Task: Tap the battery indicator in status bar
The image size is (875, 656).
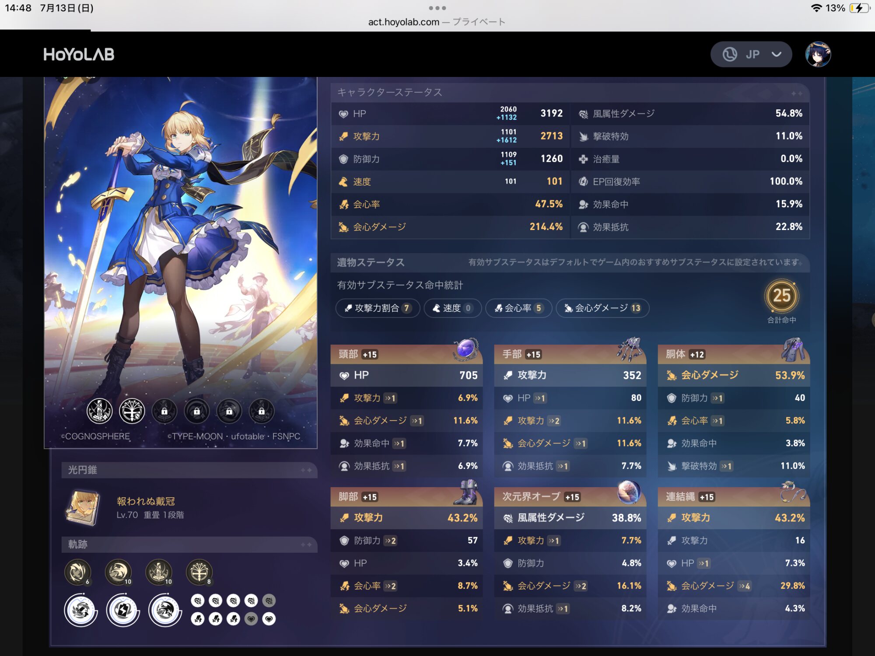Action: click(x=859, y=8)
